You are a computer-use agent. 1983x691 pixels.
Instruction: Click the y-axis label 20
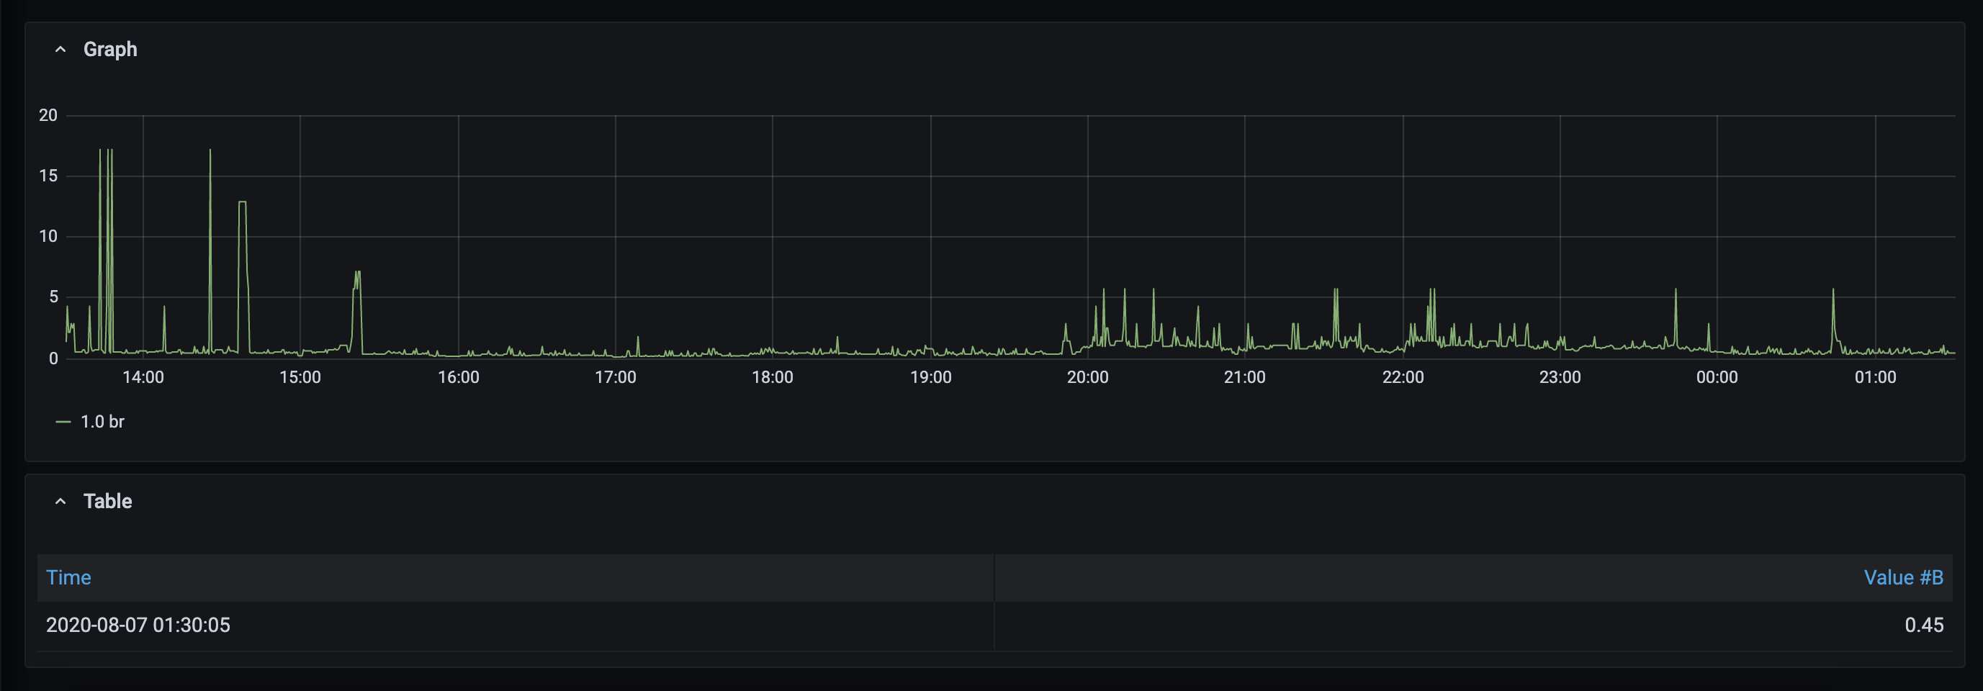pyautogui.click(x=48, y=115)
